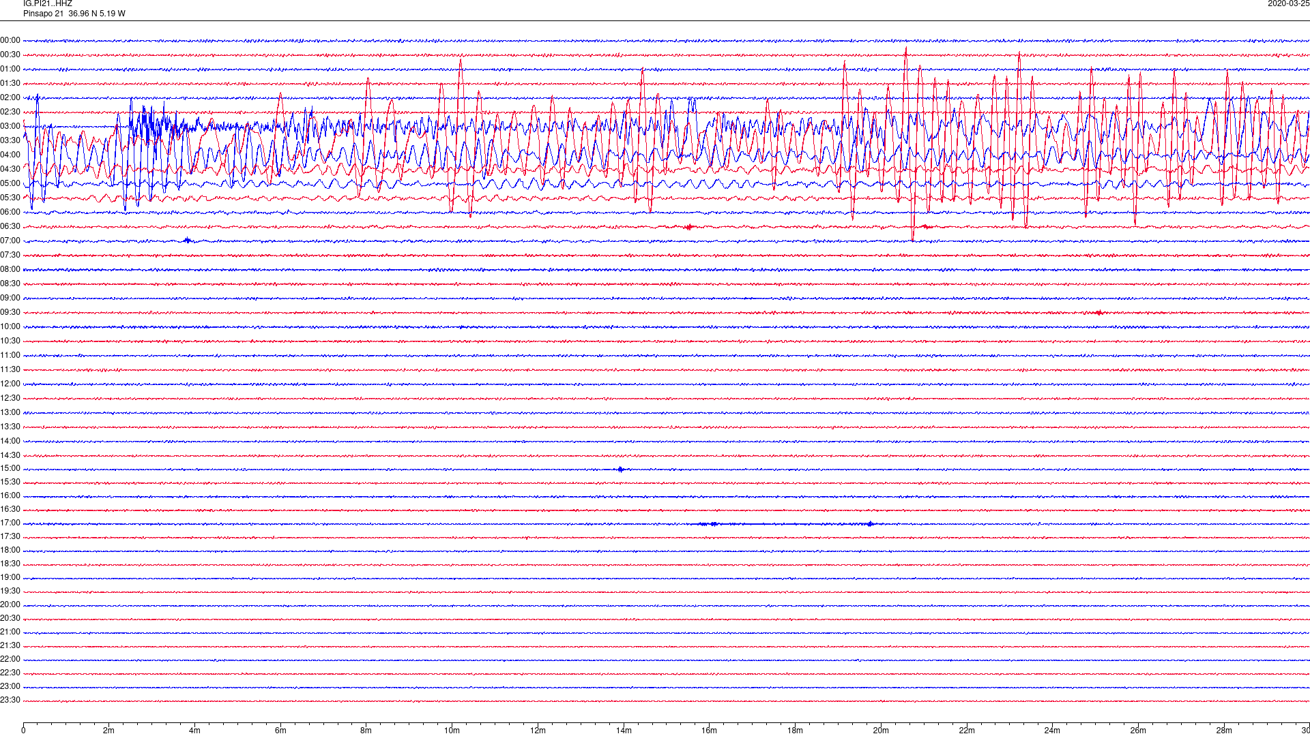Select the 09:30 trace time label
Image resolution: width=1310 pixels, height=736 pixels.
coord(10,313)
